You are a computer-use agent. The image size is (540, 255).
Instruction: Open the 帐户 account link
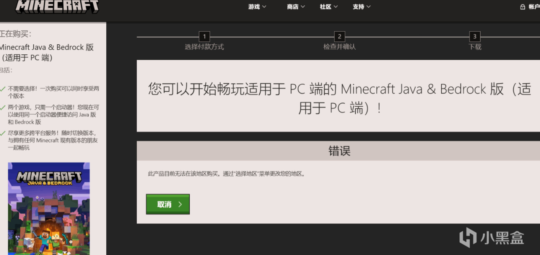click(534, 7)
